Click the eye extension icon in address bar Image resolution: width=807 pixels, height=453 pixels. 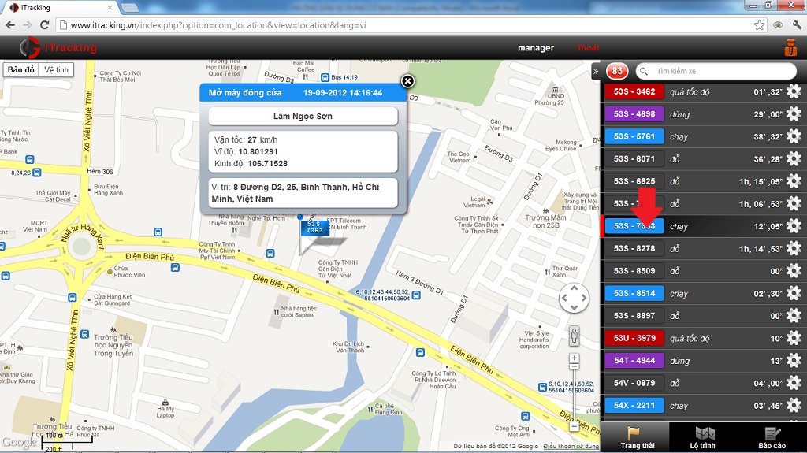click(778, 25)
